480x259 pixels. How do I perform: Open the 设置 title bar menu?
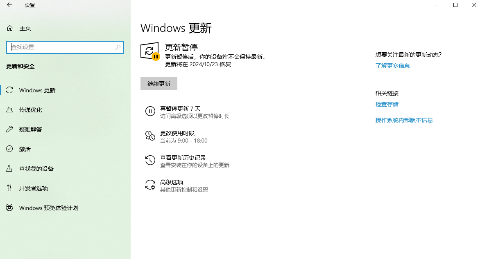coord(29,5)
